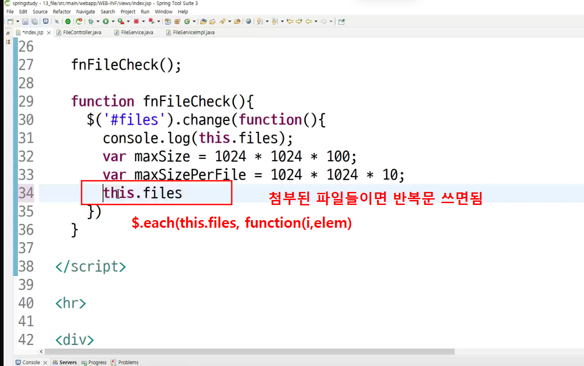This screenshot has height=366, width=584.
Task: Open the Refactor menu
Action: (x=62, y=12)
